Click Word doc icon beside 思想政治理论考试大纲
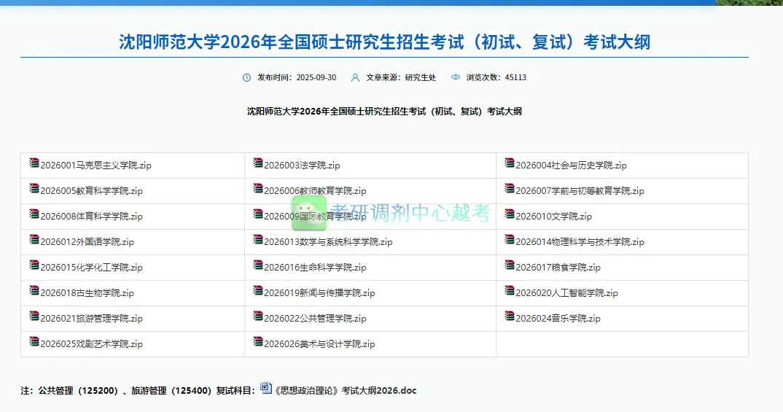Screen dimensions: 783x412 point(266,388)
